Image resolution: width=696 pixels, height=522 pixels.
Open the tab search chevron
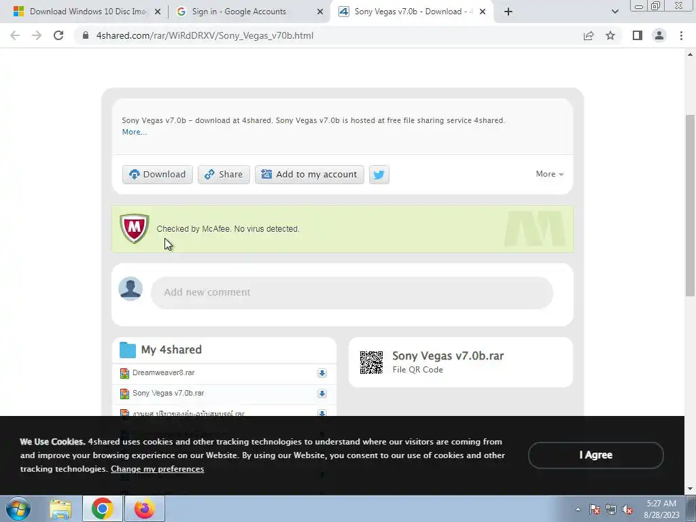point(614,12)
